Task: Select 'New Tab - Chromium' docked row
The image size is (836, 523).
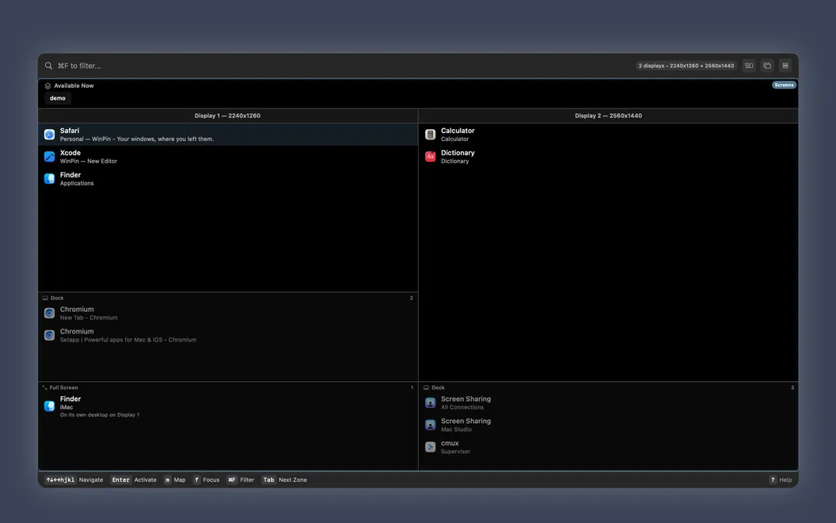Action: [228, 313]
